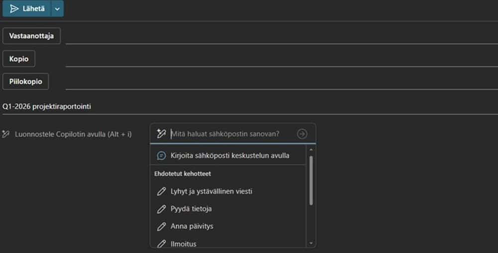Click Copilot icon inside the prompt box
The height and width of the screenshot is (253, 498).
click(x=161, y=133)
